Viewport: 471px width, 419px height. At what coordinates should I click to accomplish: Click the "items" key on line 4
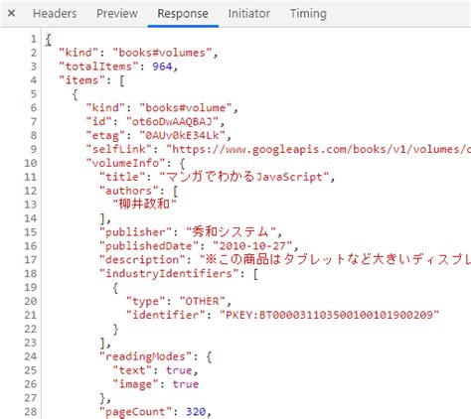tap(81, 80)
